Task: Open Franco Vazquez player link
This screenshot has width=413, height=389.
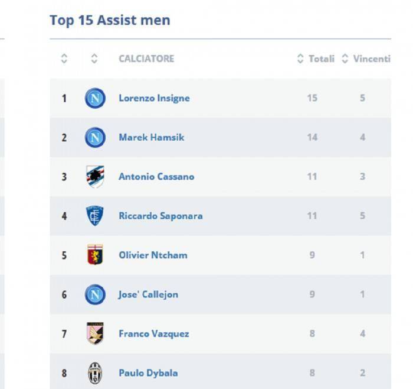Action: click(153, 333)
